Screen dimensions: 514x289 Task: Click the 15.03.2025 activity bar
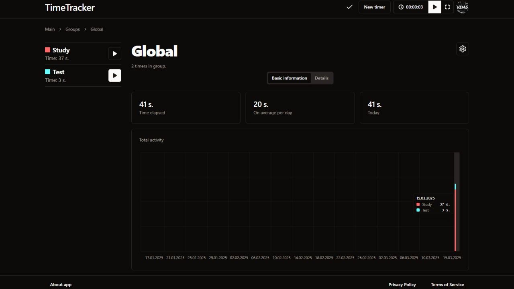(x=455, y=218)
